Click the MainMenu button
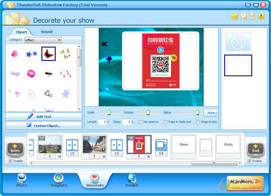This screenshot has width=271, height=196. point(245,183)
